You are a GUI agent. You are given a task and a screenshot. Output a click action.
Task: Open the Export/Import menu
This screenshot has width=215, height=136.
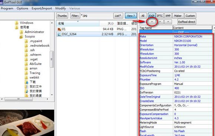(x=42, y=9)
